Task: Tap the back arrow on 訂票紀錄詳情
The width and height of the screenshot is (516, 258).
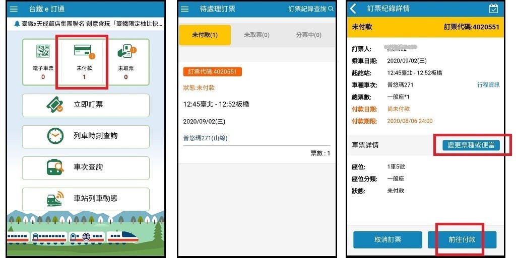Action: 353,9
